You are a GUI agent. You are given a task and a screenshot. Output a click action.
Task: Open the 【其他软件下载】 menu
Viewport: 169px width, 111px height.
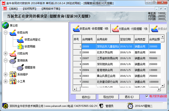[x=51, y=9]
